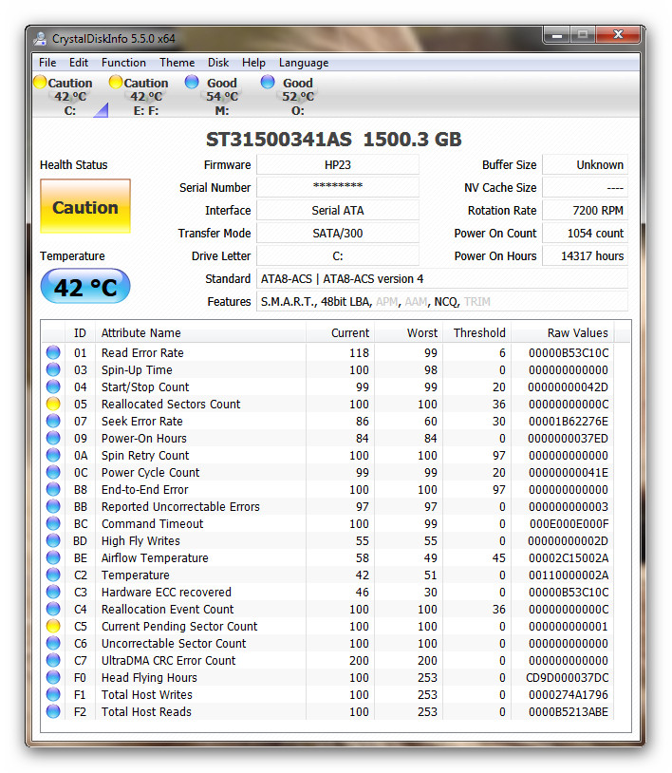
Task: Click the Standard ATA8-ACS field
Action: click(x=442, y=278)
